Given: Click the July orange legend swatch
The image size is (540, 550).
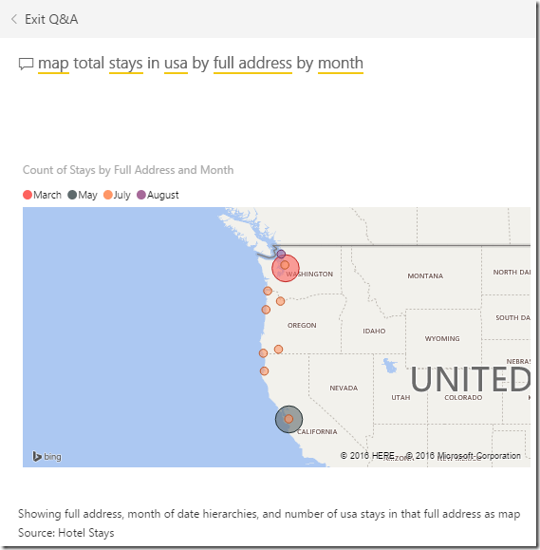Looking at the screenshot, I should click(108, 195).
